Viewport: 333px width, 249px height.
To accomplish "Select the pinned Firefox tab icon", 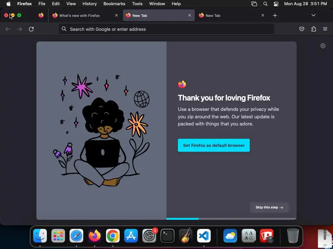I will click(41, 15).
